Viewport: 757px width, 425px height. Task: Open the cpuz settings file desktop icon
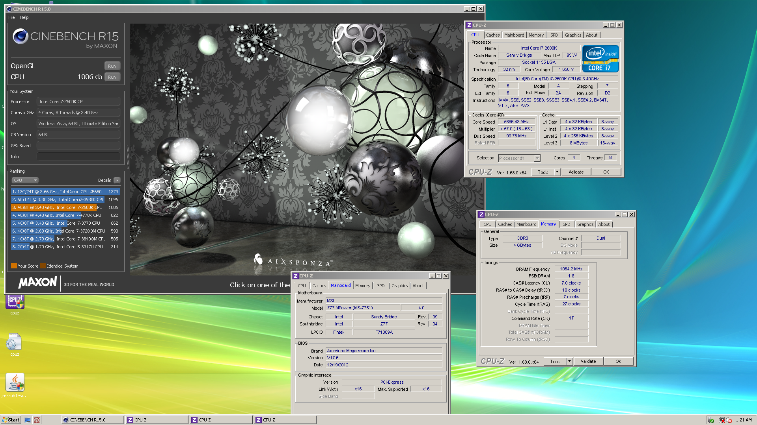click(x=15, y=342)
